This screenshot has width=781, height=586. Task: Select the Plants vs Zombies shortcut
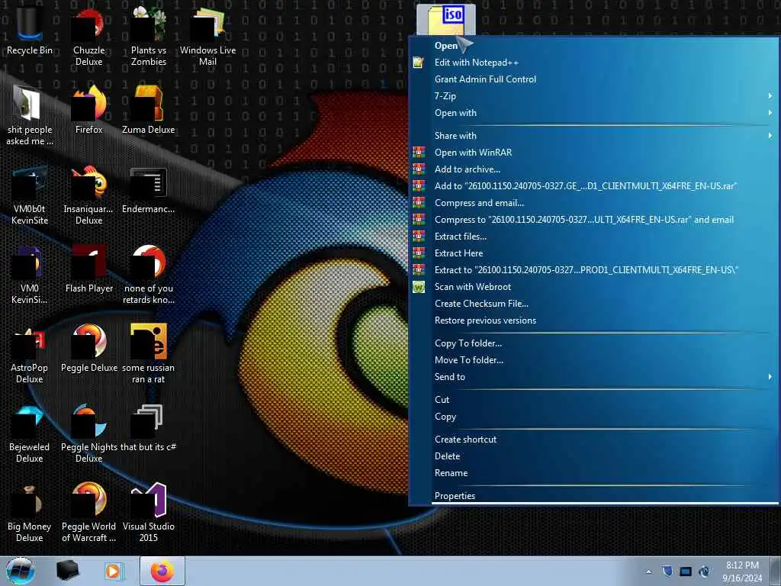(x=149, y=36)
